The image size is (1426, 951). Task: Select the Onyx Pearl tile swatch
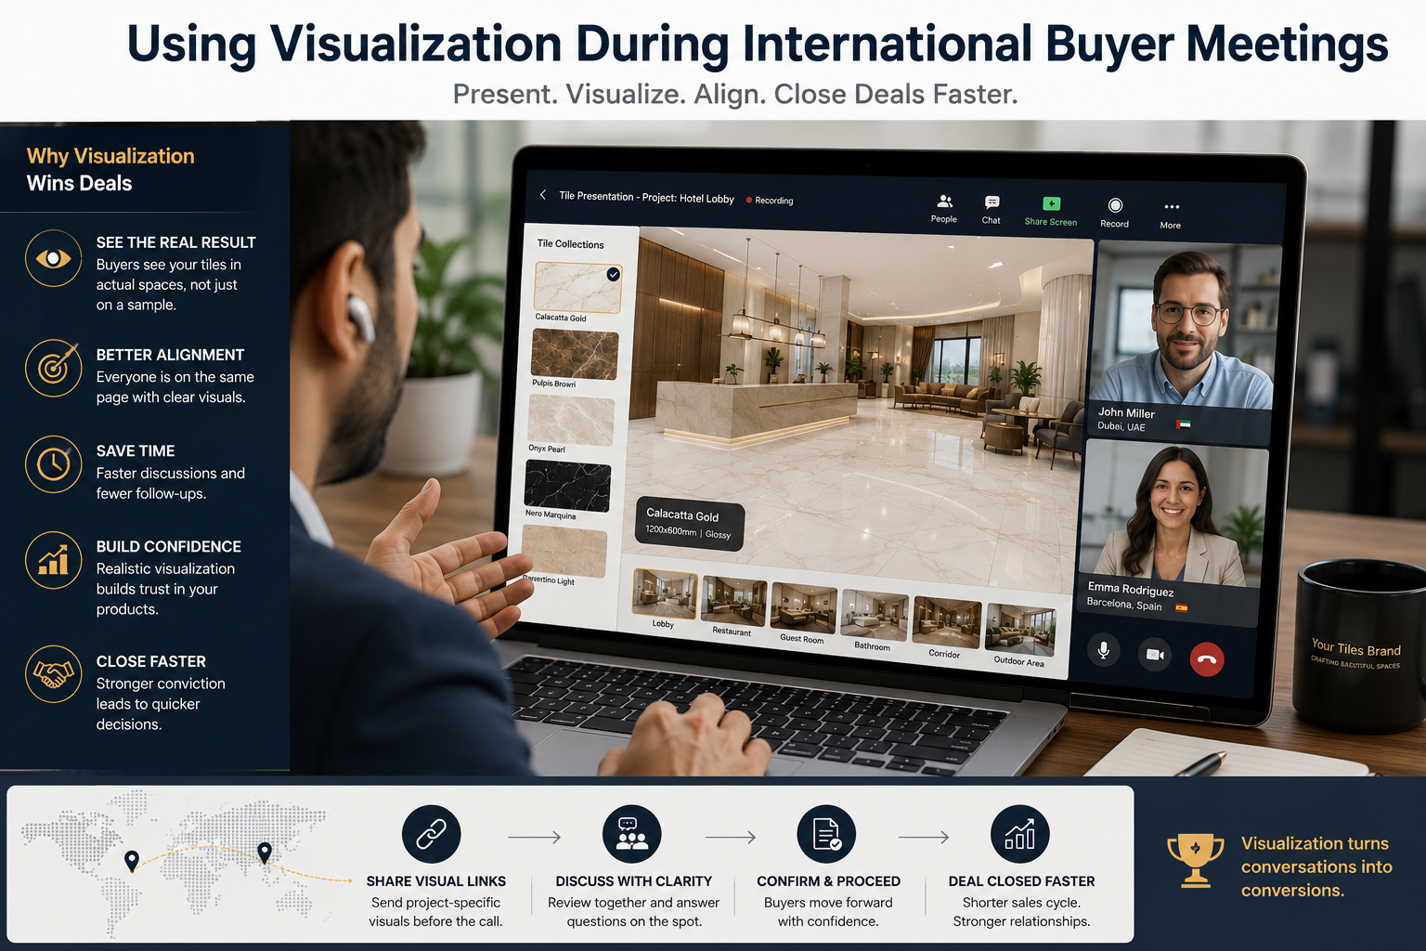coord(571,421)
